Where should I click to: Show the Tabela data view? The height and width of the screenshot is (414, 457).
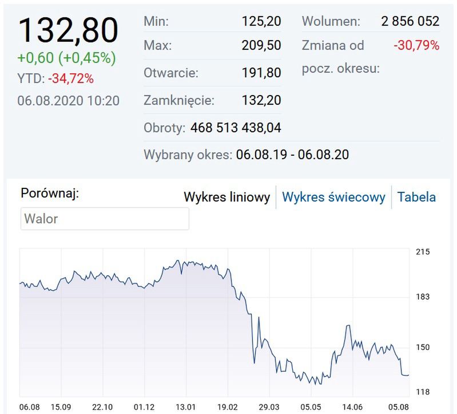coord(416,198)
